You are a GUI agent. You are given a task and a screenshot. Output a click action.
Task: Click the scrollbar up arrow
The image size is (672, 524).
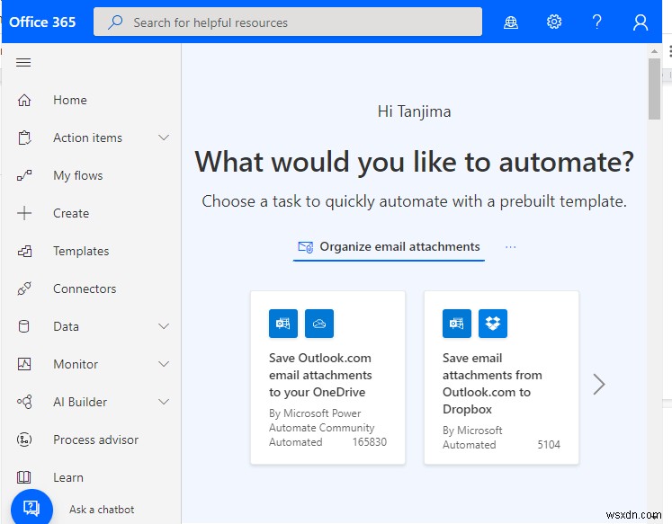[654, 51]
